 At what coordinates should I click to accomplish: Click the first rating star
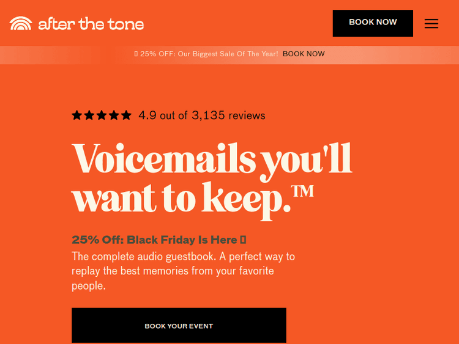[77, 115]
